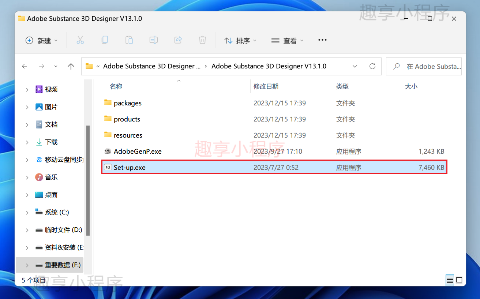Click the 音乐 music icon in sidebar

(x=39, y=177)
